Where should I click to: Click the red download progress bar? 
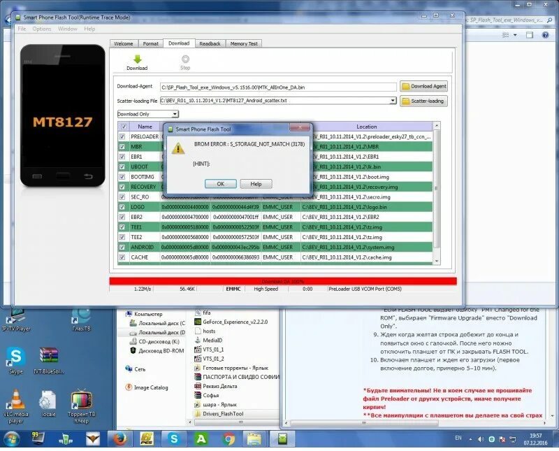point(283,281)
